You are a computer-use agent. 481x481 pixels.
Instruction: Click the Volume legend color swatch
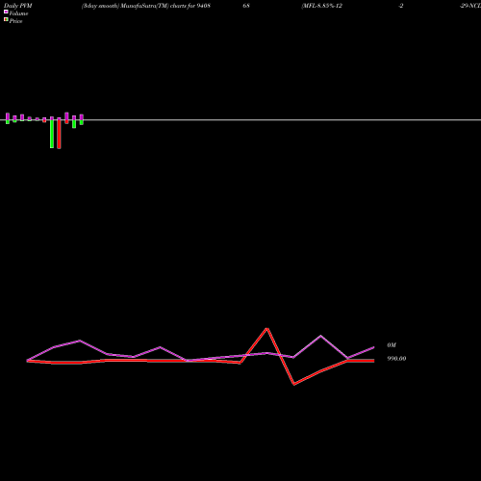click(6, 12)
